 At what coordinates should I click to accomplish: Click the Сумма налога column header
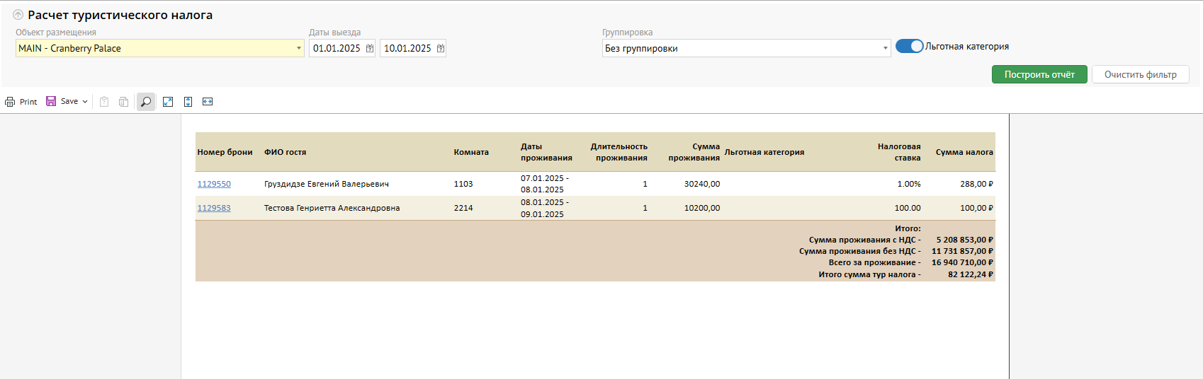(x=964, y=152)
